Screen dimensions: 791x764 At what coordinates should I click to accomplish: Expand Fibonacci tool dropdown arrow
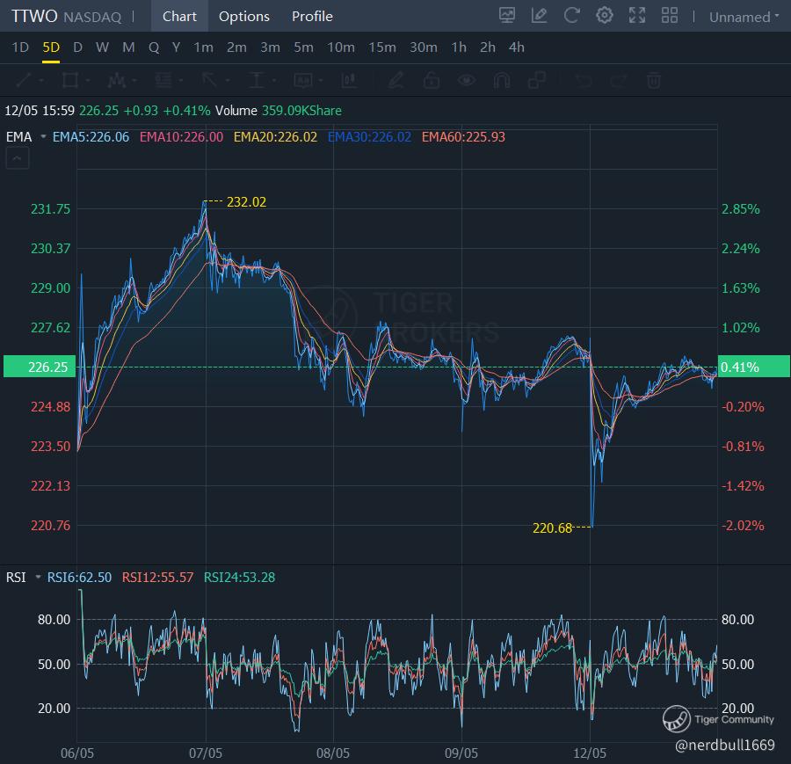coord(180,80)
